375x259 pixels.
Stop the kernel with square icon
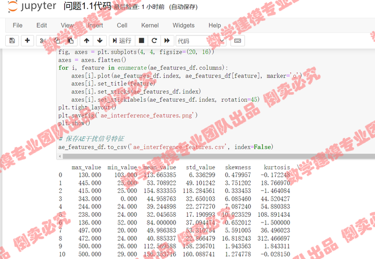tap(141, 41)
